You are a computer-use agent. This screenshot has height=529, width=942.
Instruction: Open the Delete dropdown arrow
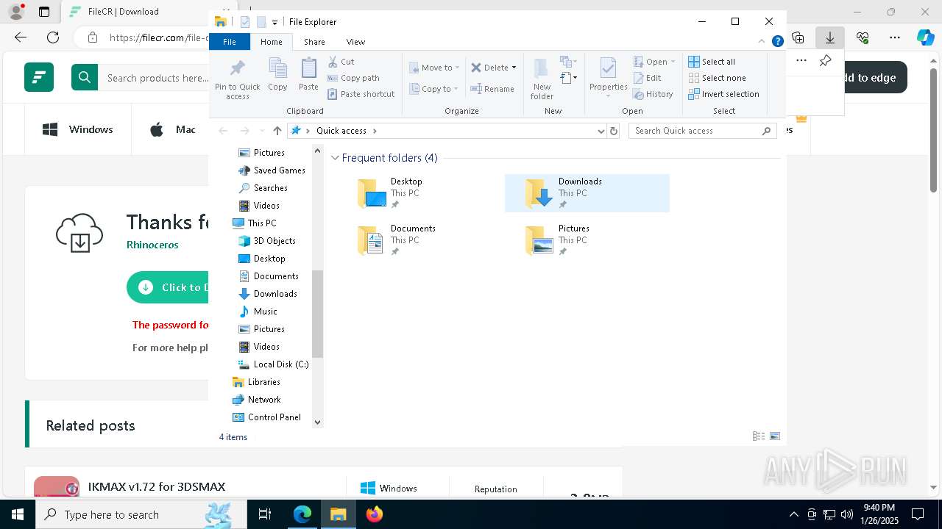pyautogui.click(x=514, y=68)
